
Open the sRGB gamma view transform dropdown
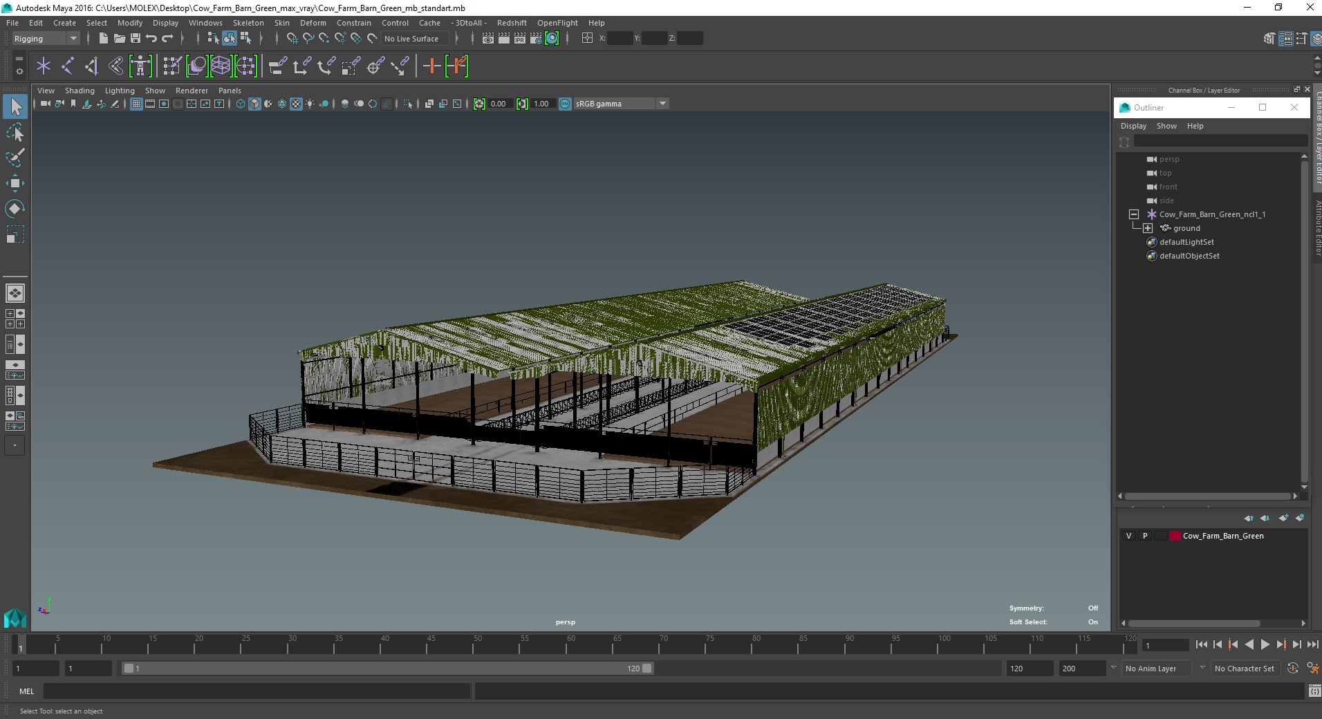pos(620,104)
